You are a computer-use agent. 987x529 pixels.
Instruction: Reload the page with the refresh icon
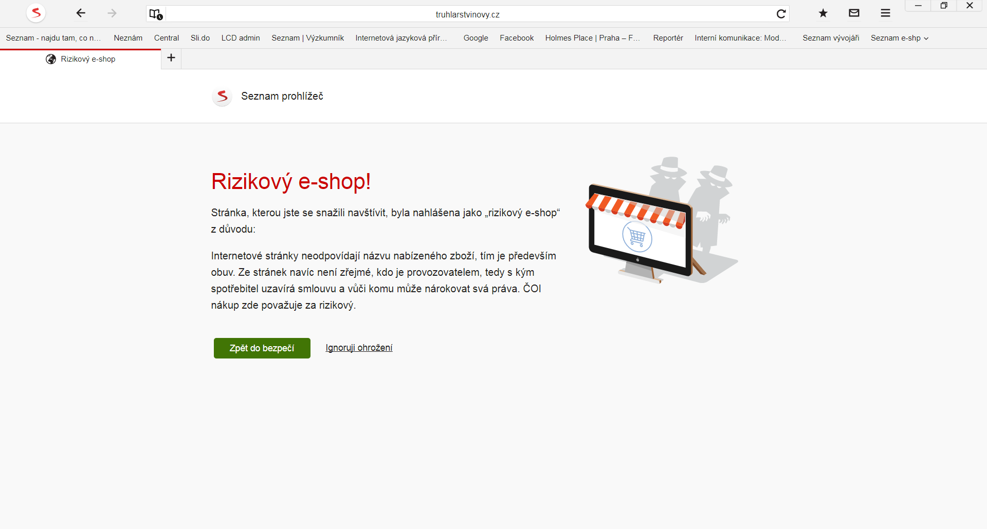pyautogui.click(x=781, y=14)
